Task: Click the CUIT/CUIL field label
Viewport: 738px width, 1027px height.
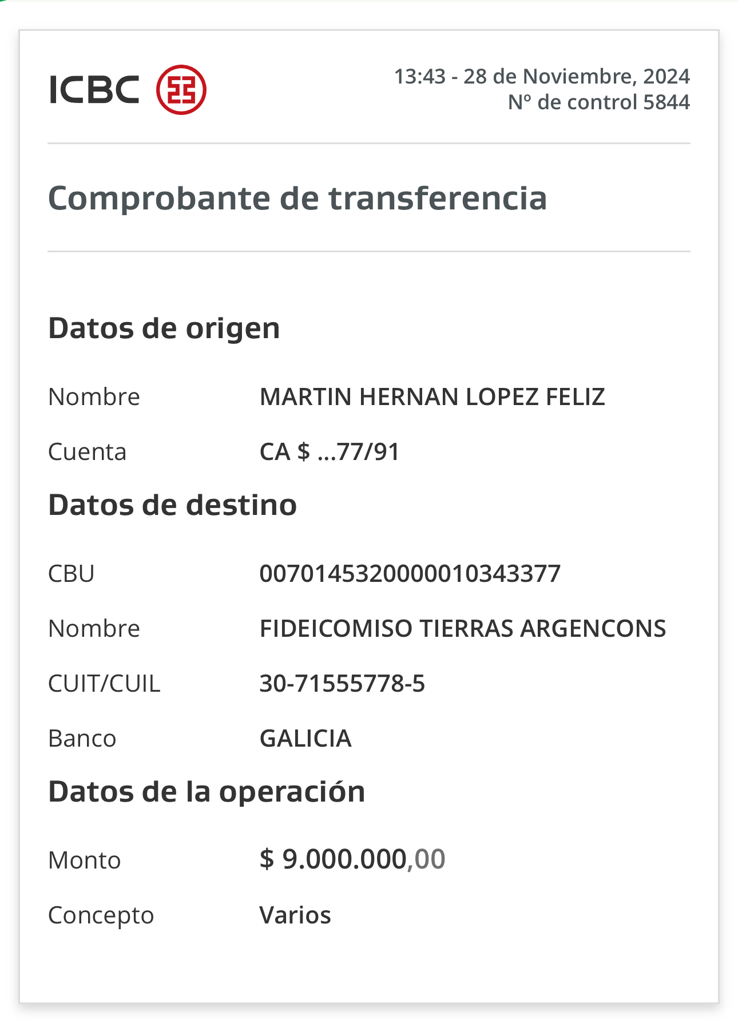Action: coord(104,683)
